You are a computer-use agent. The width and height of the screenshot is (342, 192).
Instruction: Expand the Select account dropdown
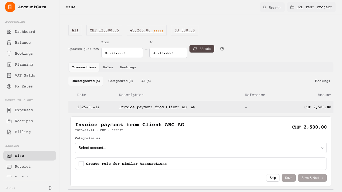pos(201,148)
